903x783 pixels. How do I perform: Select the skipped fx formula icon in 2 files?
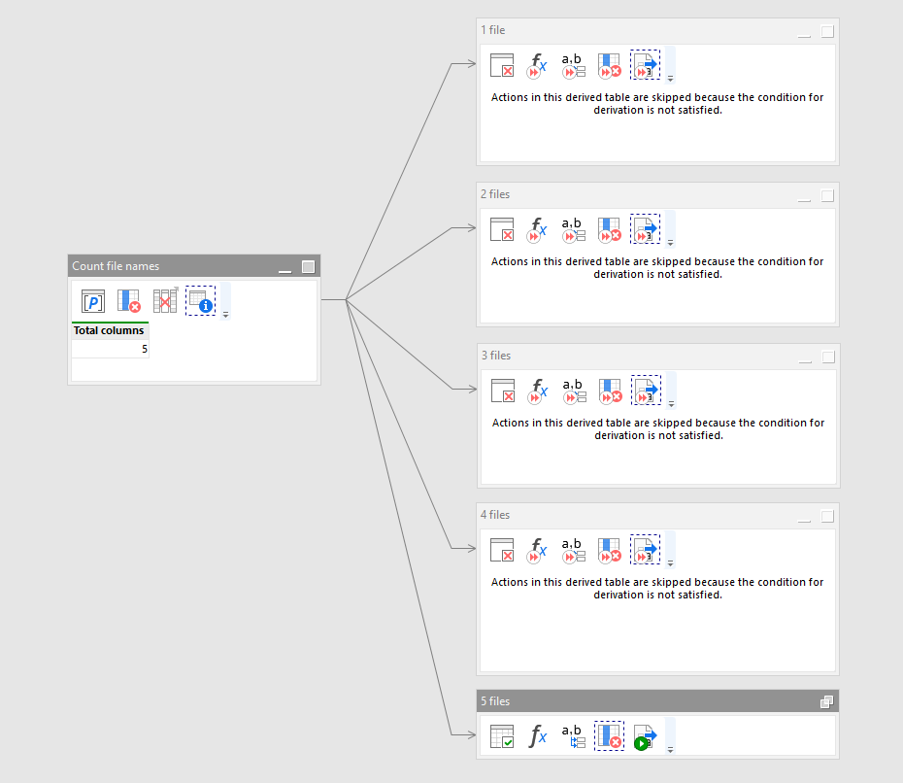(x=537, y=229)
